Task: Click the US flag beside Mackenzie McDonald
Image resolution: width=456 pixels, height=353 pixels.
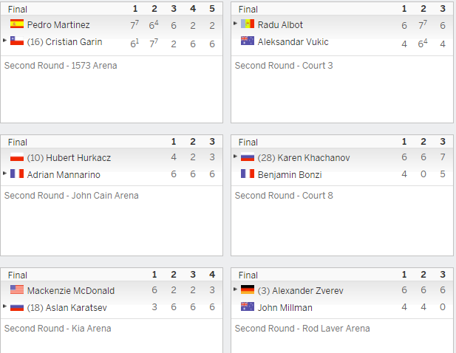Action: [x=17, y=289]
